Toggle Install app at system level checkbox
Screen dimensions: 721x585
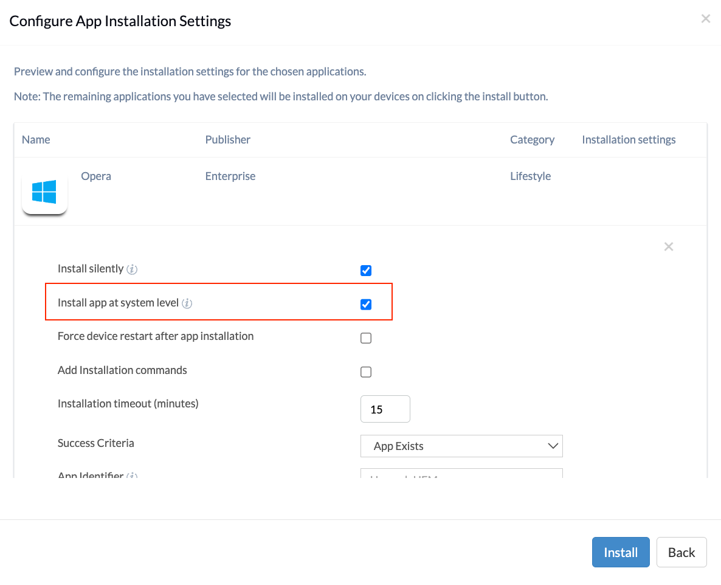click(366, 305)
